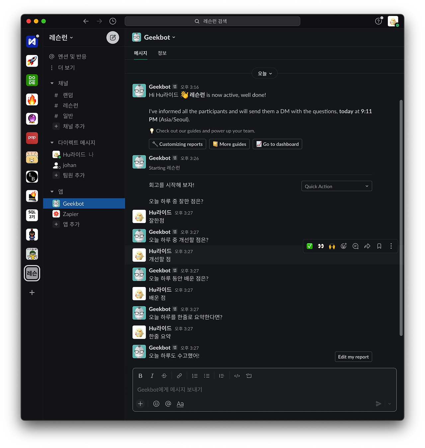This screenshot has width=425, height=448.
Task: React with the eyes emoji
Action: tap(321, 246)
